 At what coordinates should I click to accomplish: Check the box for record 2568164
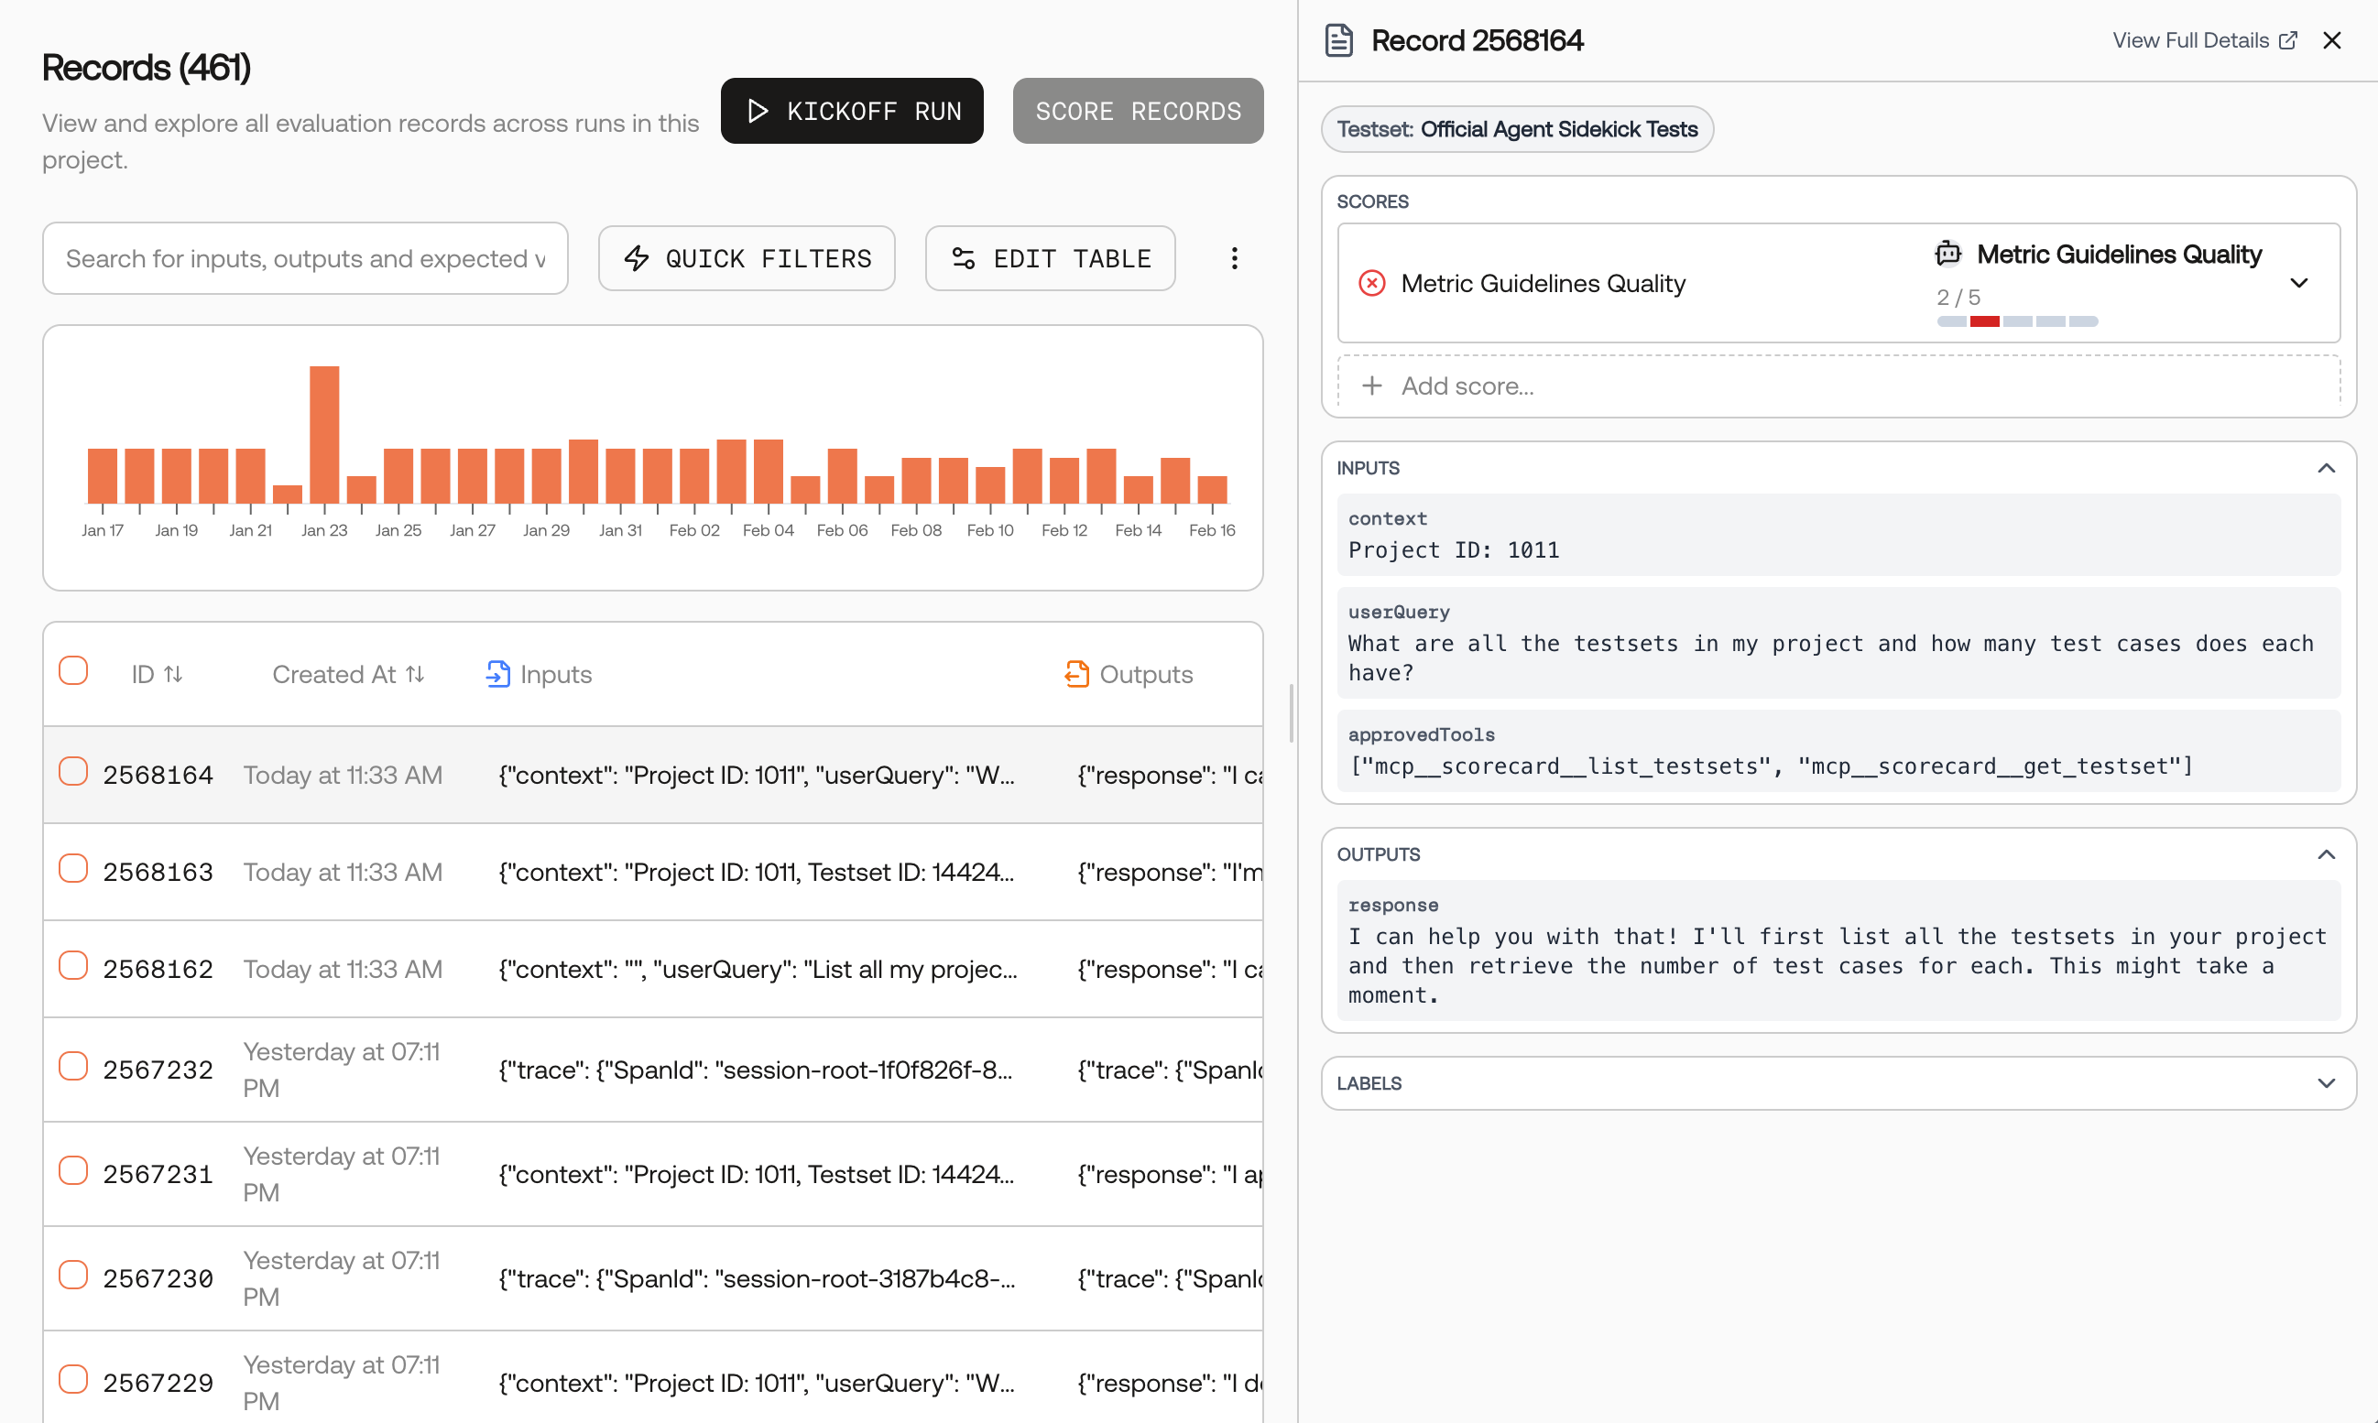click(73, 771)
